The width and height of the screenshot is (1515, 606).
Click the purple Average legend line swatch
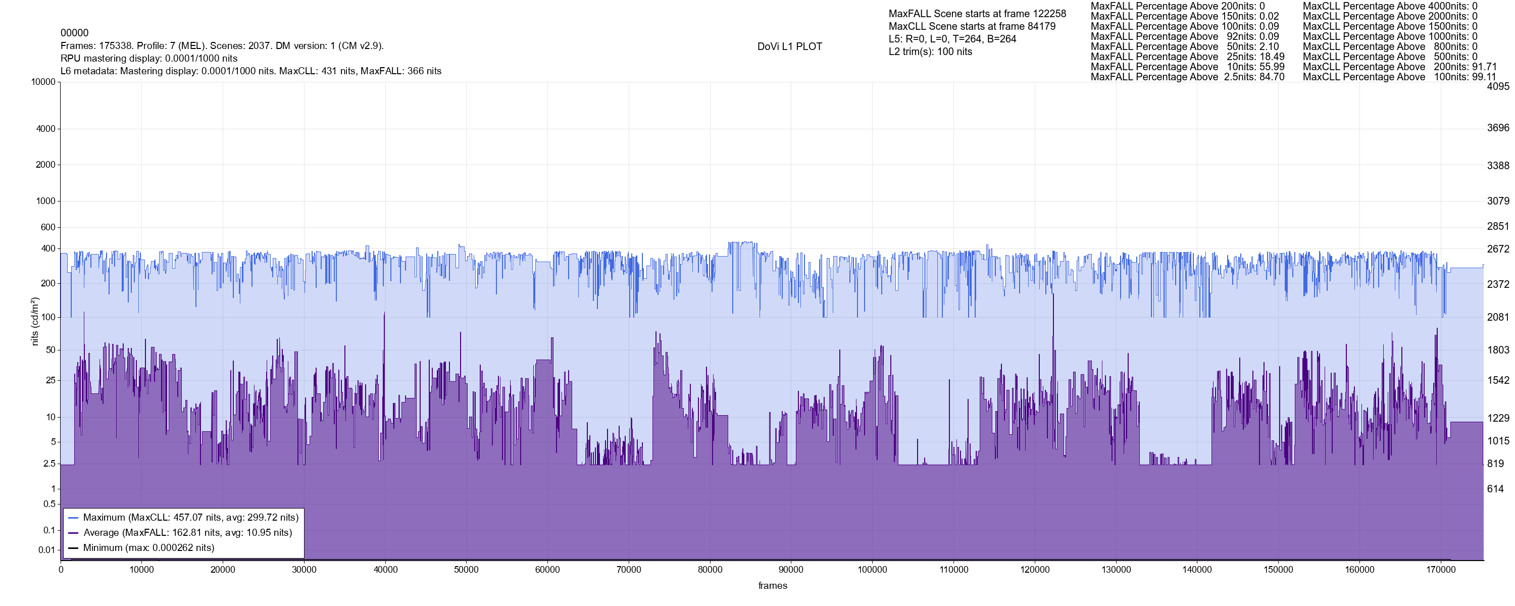[74, 533]
